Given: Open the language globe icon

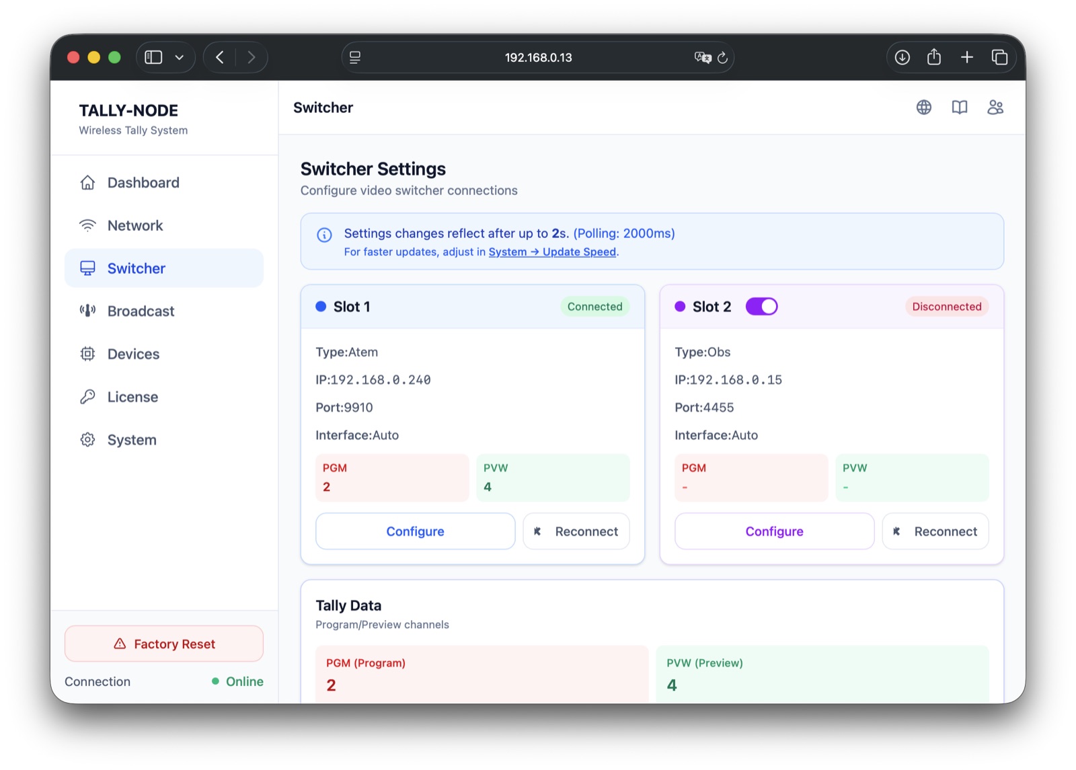Looking at the screenshot, I should pos(924,108).
